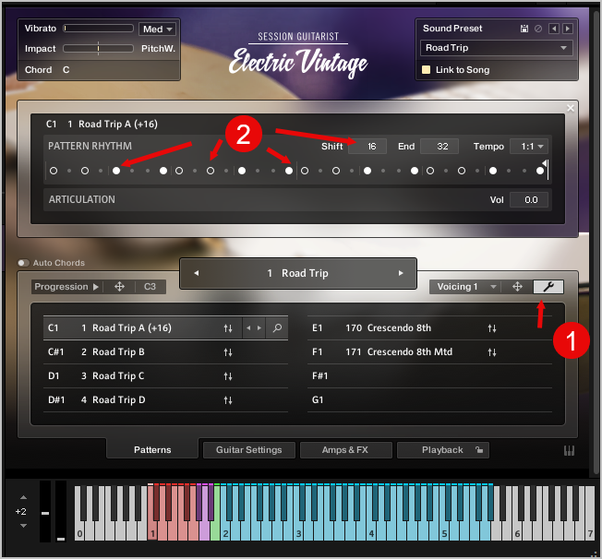Go to next sound preset

(568, 29)
